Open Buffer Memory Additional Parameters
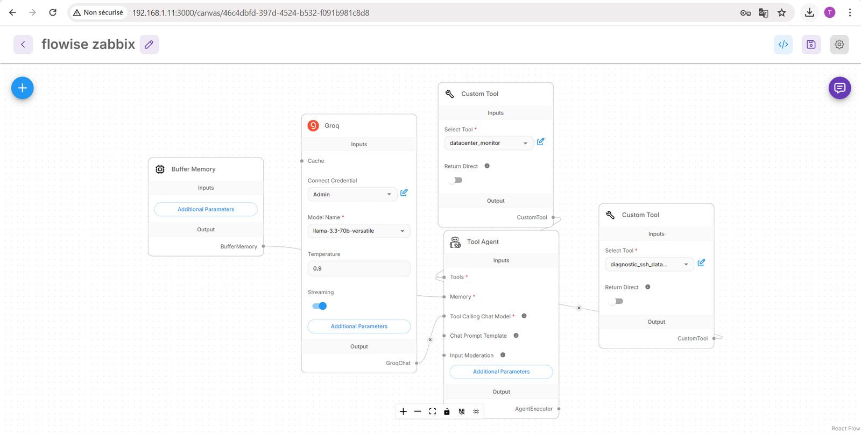 tap(206, 209)
